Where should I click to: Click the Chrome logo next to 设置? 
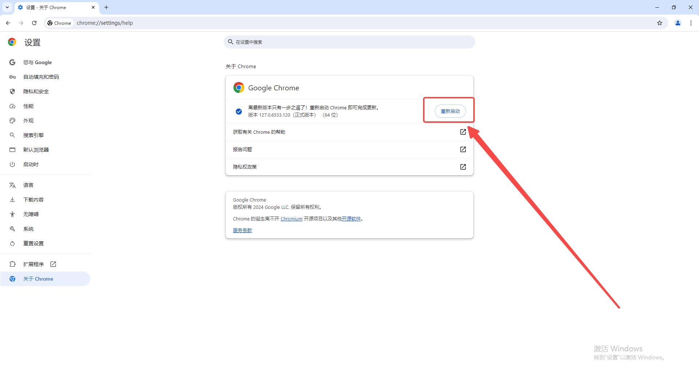(x=12, y=42)
